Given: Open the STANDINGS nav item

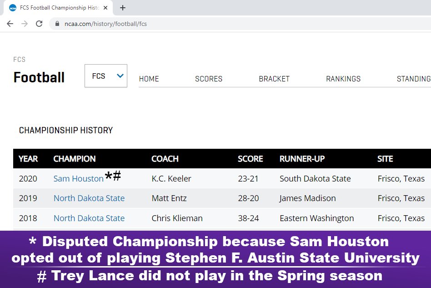Looking at the screenshot, I should click(414, 79).
